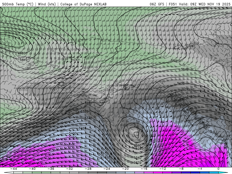Click the "F051" forecast hour label
Image resolution: width=232 pixels, height=174 pixels.
173,4
